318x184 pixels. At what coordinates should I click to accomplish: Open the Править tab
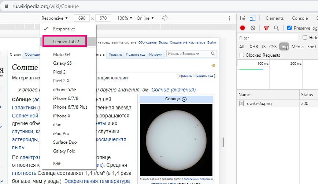pos(115,55)
